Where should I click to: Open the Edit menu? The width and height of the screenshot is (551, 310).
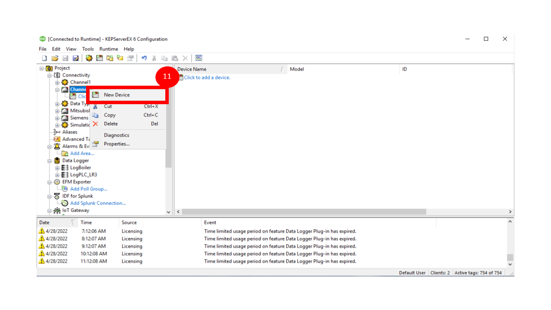[x=56, y=49]
